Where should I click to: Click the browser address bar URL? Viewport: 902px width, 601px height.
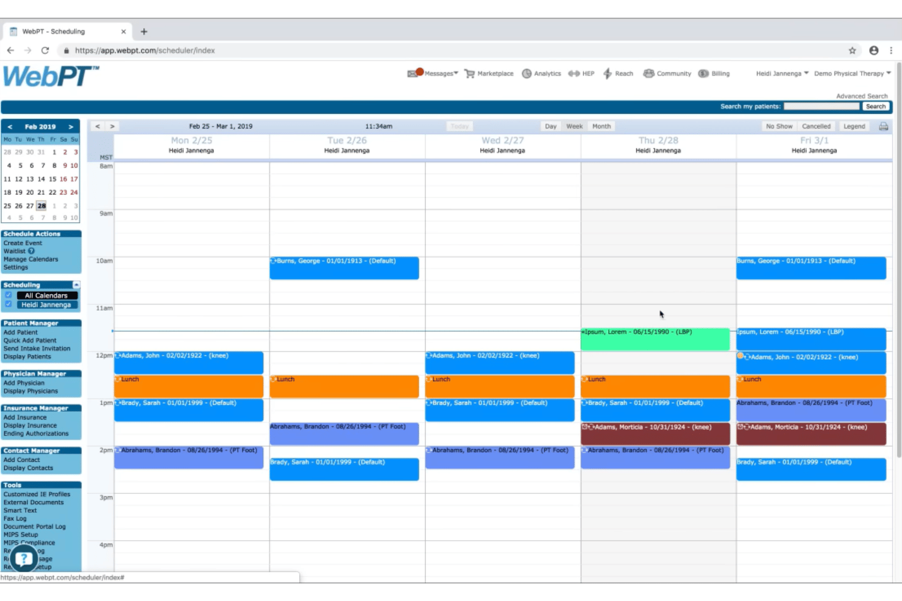[x=145, y=51]
